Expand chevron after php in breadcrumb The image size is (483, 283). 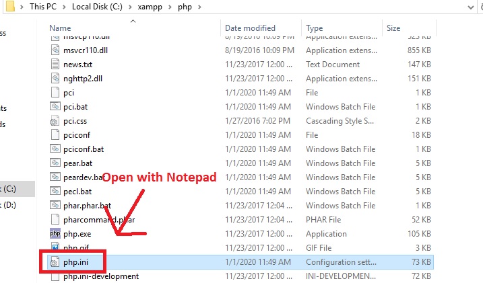tap(199, 7)
